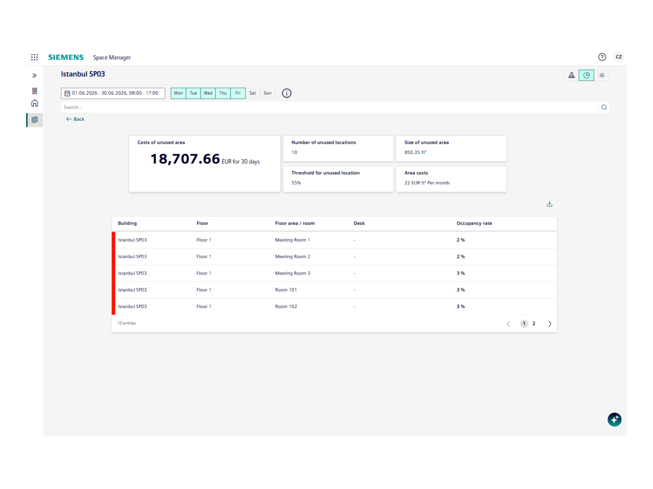Open the app launcher grid icon
Screen dimensions: 653x489
click(x=34, y=57)
